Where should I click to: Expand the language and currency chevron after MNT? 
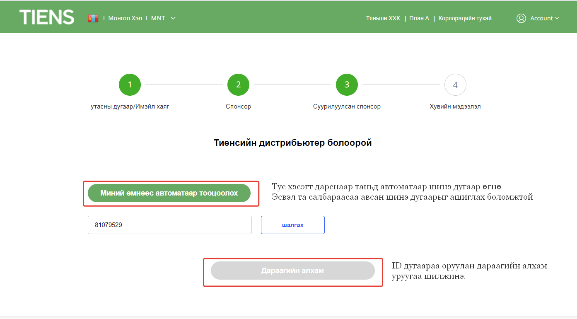click(x=173, y=18)
